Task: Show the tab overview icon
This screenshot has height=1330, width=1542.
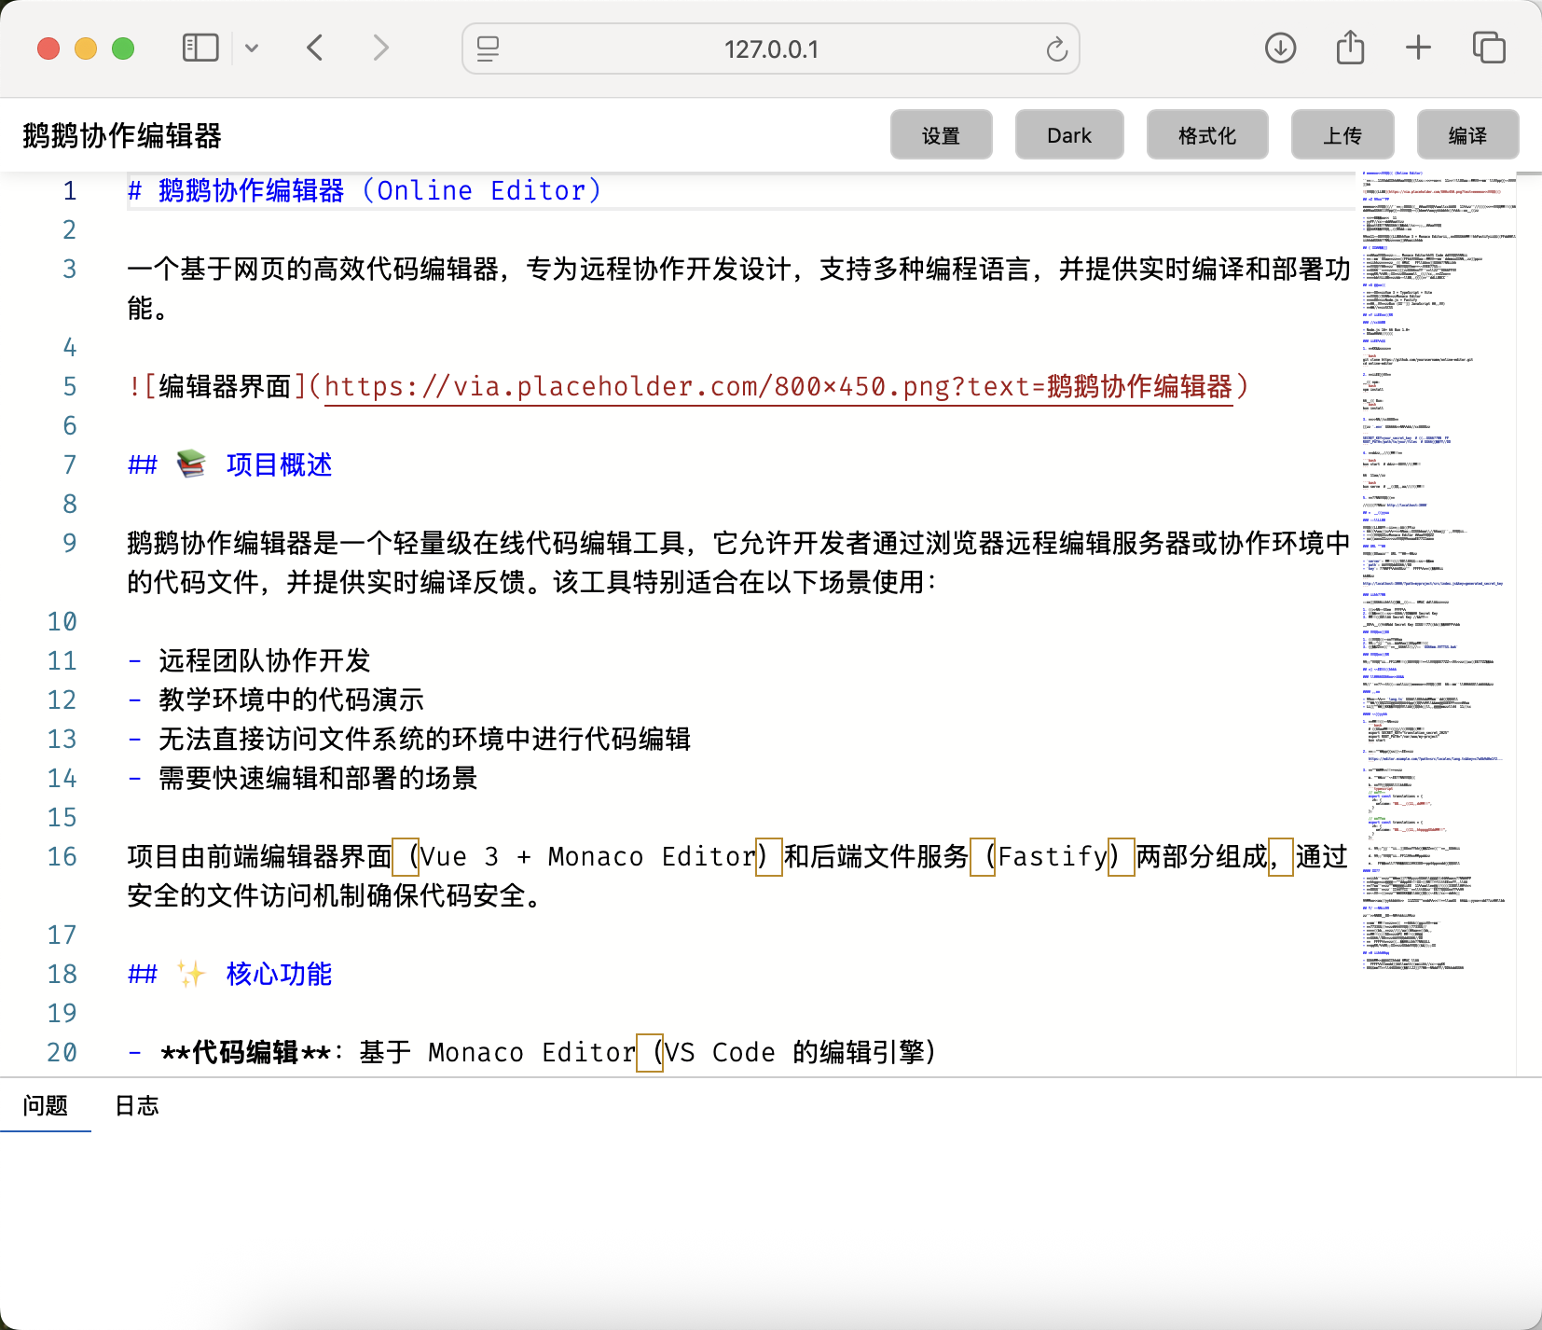Action: 1488,48
